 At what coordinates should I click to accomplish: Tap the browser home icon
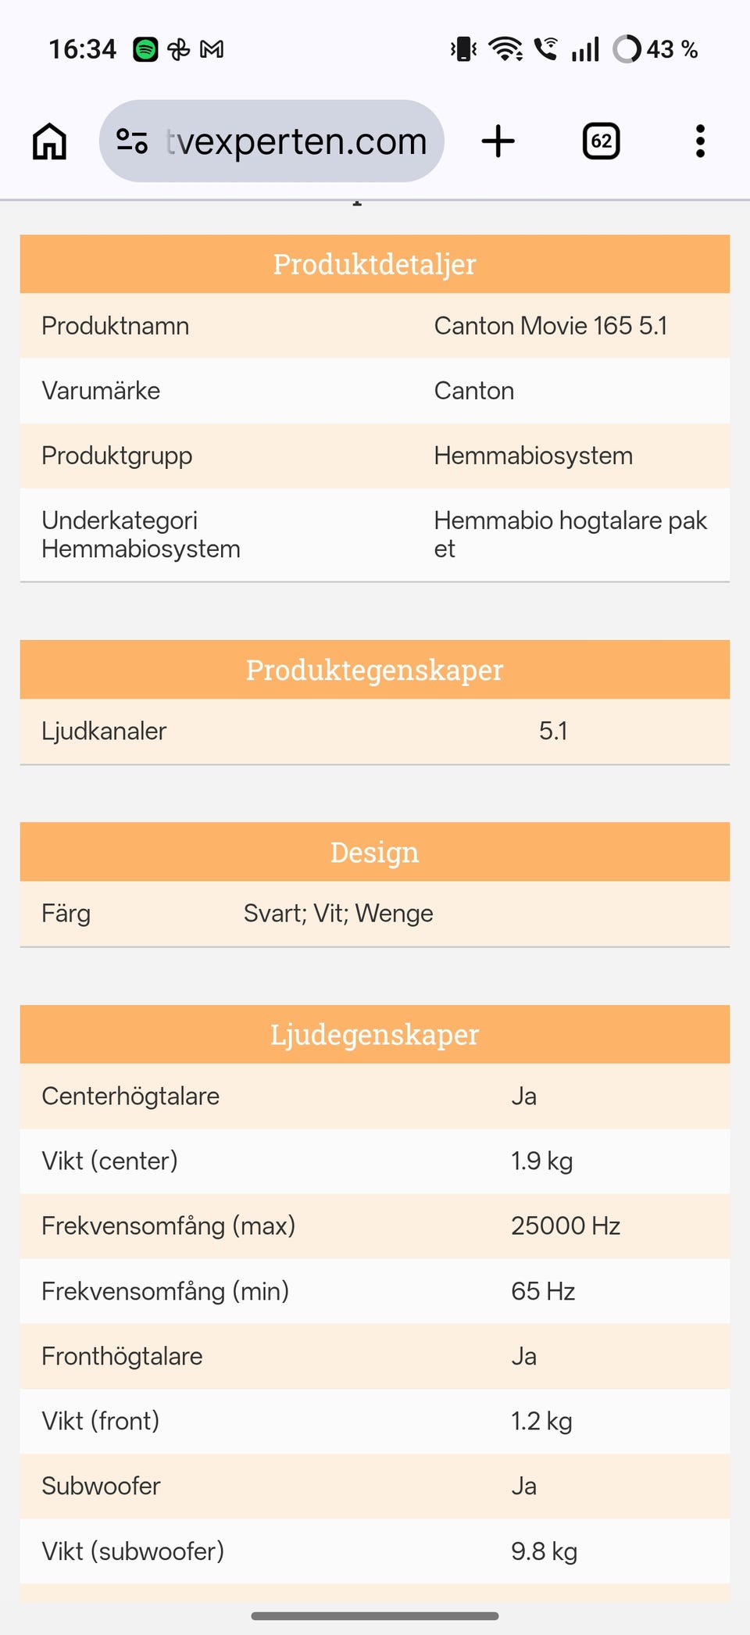point(49,141)
